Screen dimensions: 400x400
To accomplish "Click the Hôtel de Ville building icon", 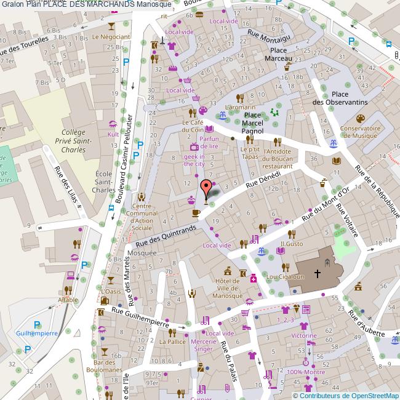I will [228, 271].
